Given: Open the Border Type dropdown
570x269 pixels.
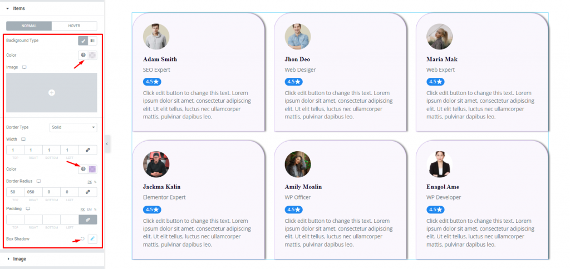Looking at the screenshot, I should (x=73, y=127).
